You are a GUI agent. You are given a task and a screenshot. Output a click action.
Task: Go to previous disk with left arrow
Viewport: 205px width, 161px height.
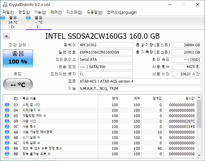pyautogui.click(x=6, y=36)
